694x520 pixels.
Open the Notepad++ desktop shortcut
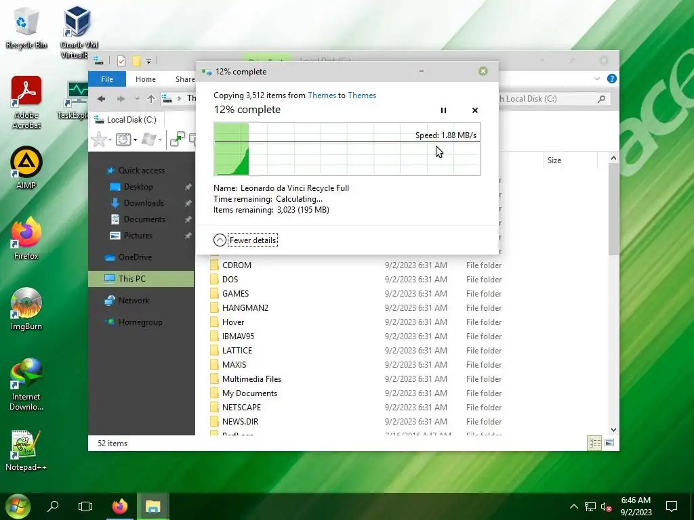click(x=26, y=450)
